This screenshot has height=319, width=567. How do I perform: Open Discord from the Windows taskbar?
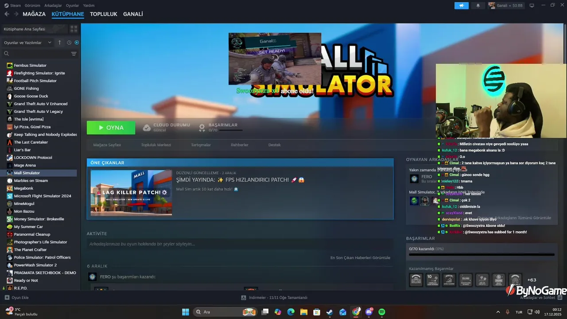369,312
